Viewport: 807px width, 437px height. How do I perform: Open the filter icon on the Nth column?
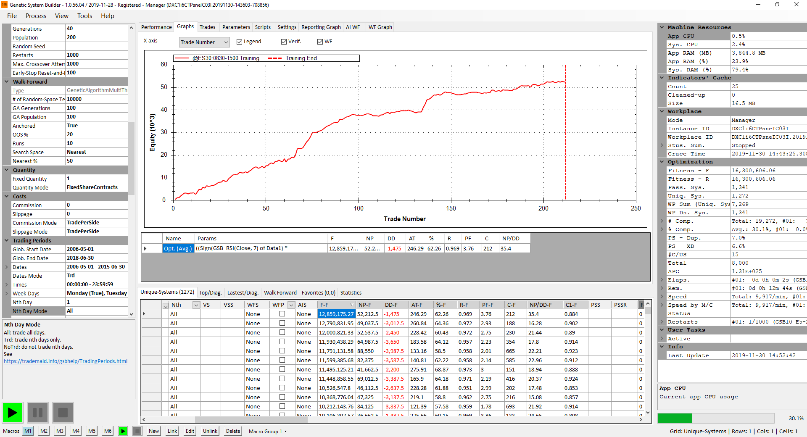click(196, 305)
